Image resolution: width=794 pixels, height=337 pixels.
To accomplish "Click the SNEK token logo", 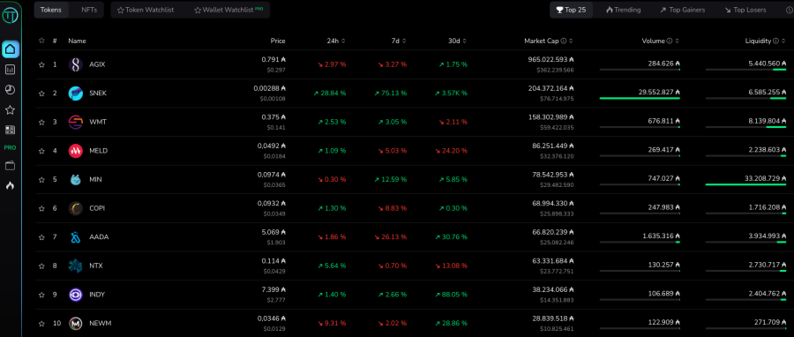I will coord(76,94).
